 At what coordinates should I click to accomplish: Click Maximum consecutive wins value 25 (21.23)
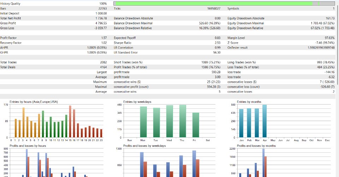214,82
